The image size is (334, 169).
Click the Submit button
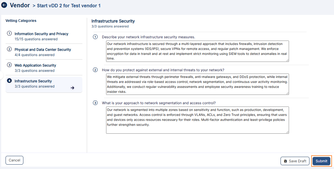tap(321, 161)
